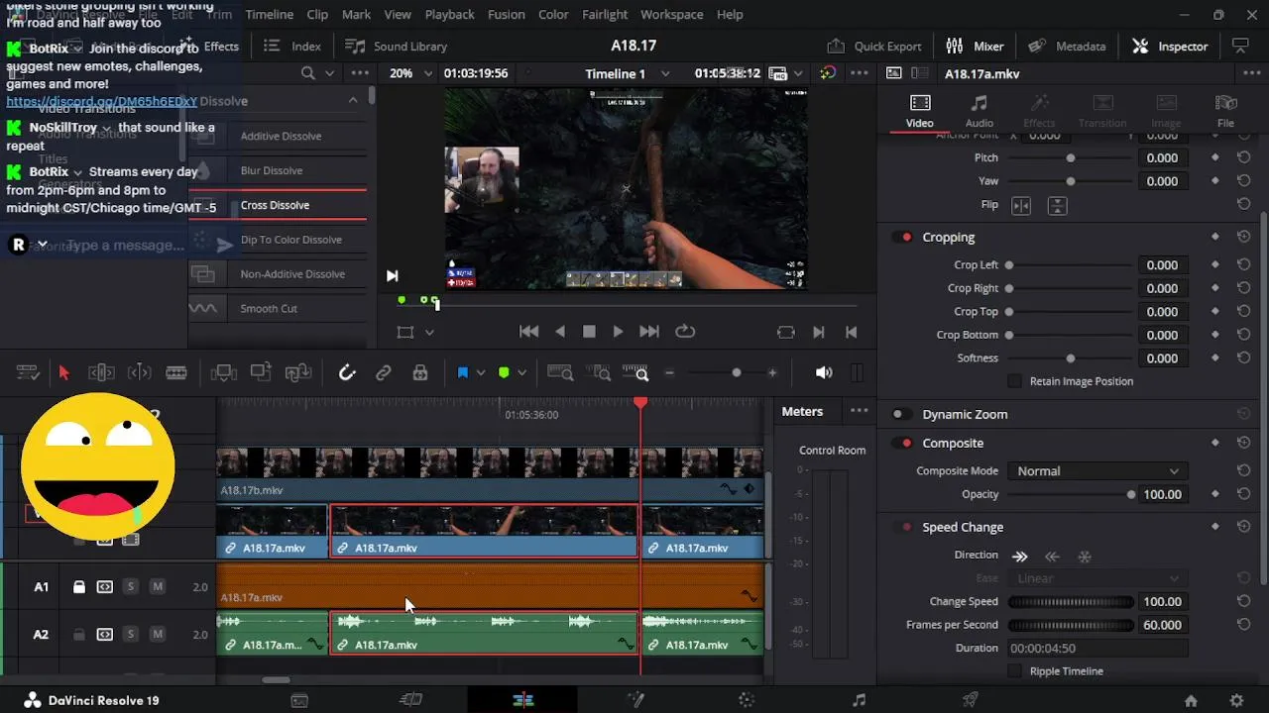Viewport: 1269px width, 713px height.
Task: Search the effects list
Action: (x=307, y=73)
